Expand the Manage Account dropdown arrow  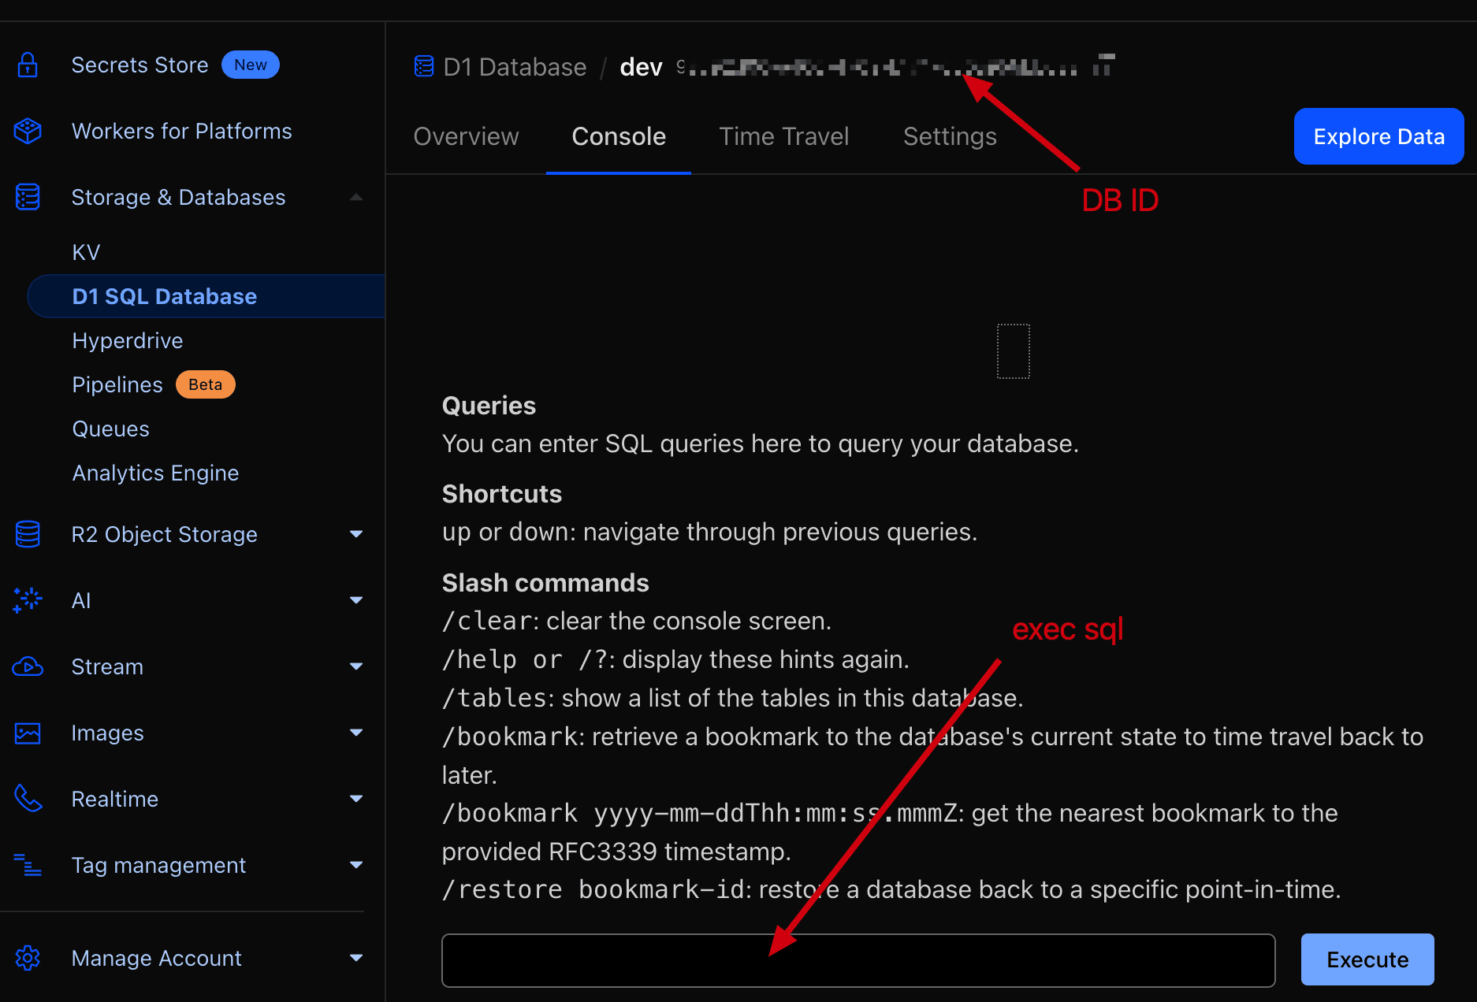356,958
